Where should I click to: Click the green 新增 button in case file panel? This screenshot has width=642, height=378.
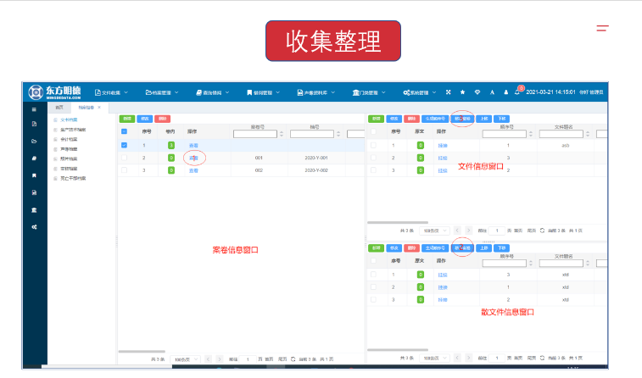click(126, 119)
